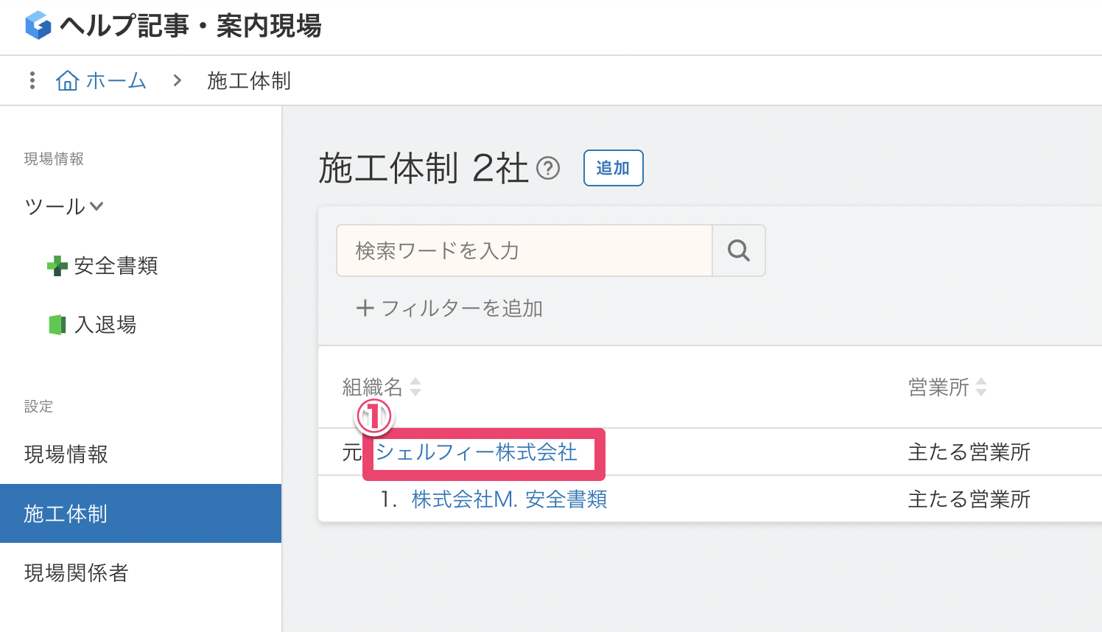Screen dimensions: 1102x632
Task: Click the search magnifier icon
Action: point(738,250)
